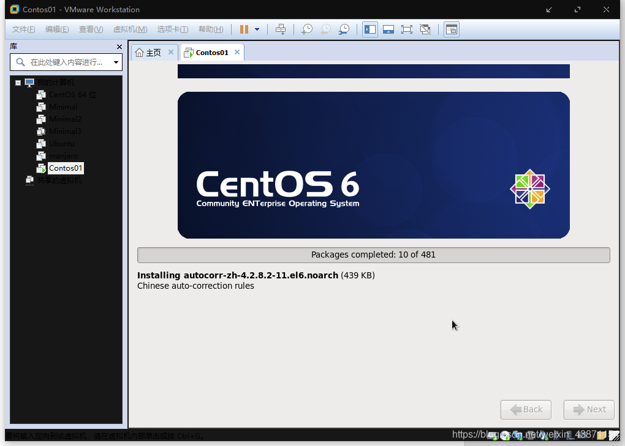Screen dimensions: 625x446
Task: Close the Contos01 tab
Action: coord(237,52)
